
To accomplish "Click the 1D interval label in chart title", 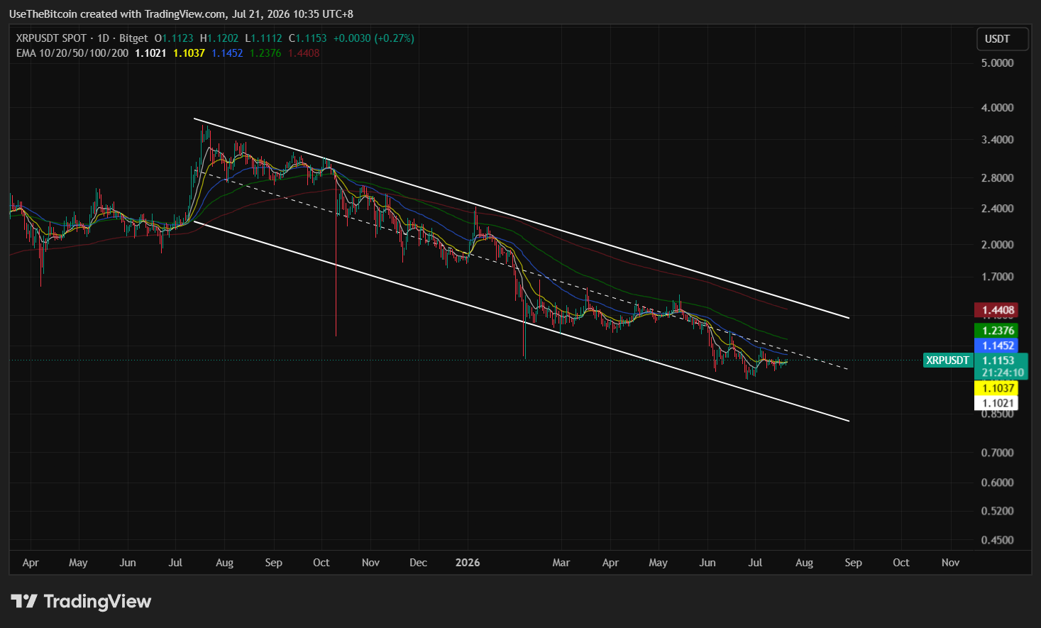I will tap(104, 38).
